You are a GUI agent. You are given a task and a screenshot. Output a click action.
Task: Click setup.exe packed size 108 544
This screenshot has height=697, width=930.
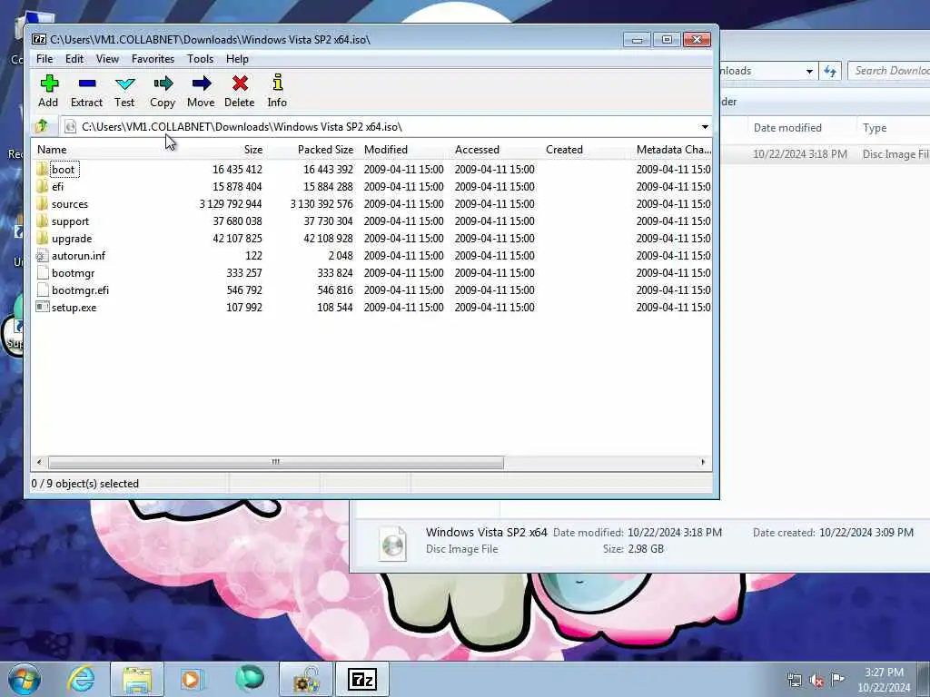coord(334,307)
